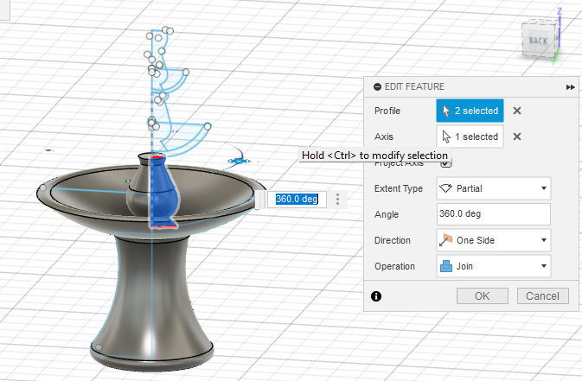
Task: Toggle the Project Axis checkbox
Action: [445, 163]
